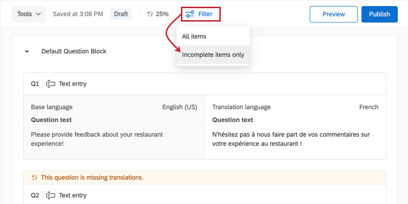The width and height of the screenshot is (408, 204).
Task: Click the "Saved at 3:08 PM" status text
Action: tap(78, 14)
